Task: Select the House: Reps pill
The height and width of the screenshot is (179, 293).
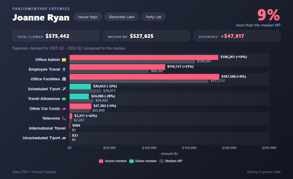Action: [88, 17]
